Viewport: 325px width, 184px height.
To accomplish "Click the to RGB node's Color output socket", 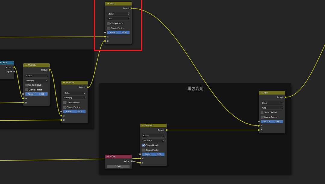I will coord(14,67).
